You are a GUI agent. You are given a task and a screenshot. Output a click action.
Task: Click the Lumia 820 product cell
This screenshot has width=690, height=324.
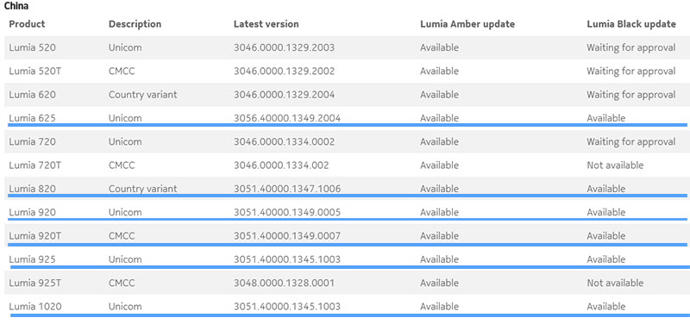[33, 189]
